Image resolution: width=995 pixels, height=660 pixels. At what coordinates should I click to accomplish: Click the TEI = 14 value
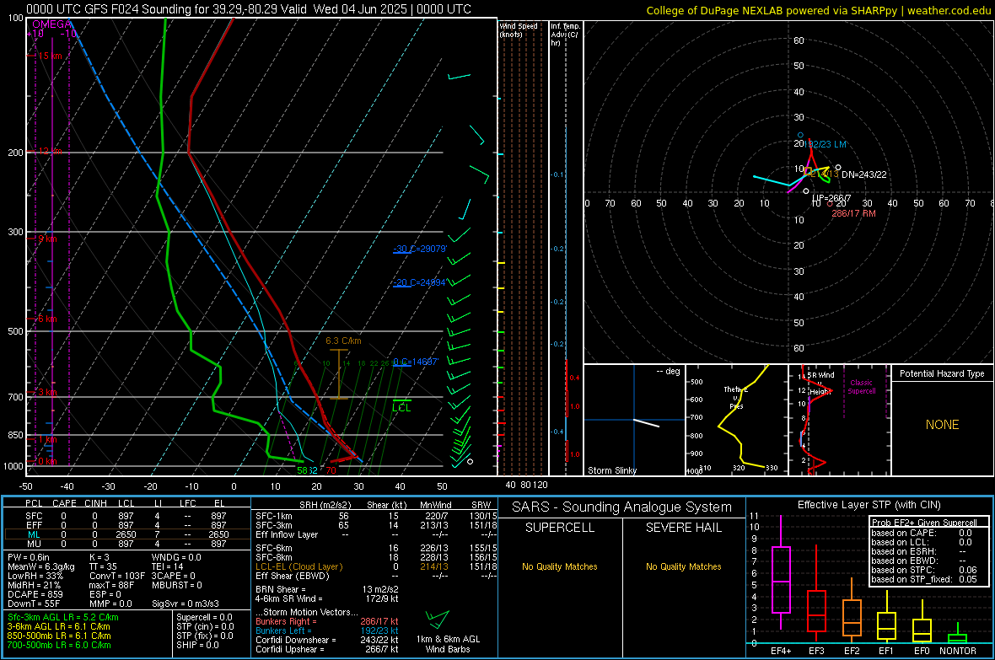tap(168, 566)
